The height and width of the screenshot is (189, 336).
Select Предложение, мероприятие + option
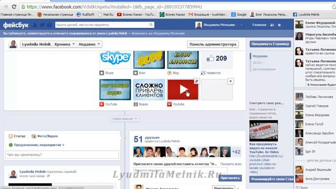37,145
